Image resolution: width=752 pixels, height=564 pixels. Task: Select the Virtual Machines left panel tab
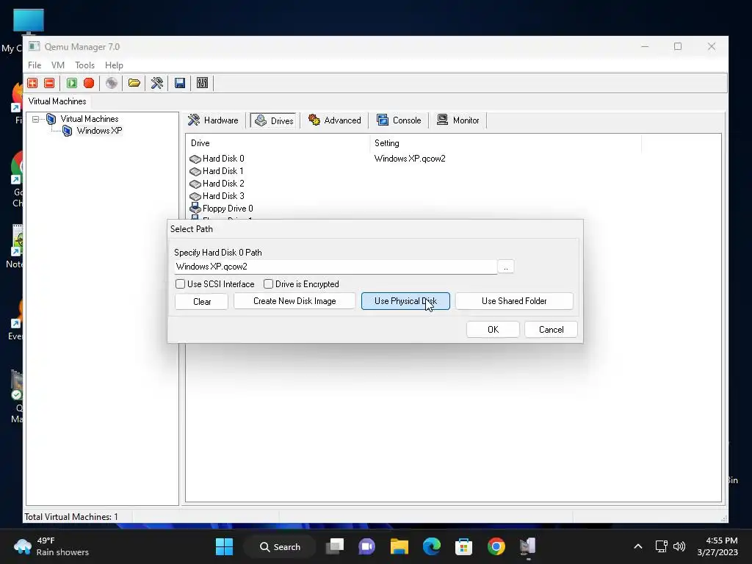click(57, 101)
